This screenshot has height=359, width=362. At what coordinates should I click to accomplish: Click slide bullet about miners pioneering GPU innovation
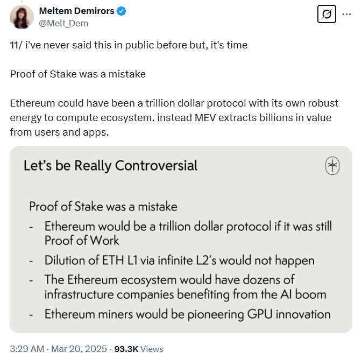tap(187, 314)
